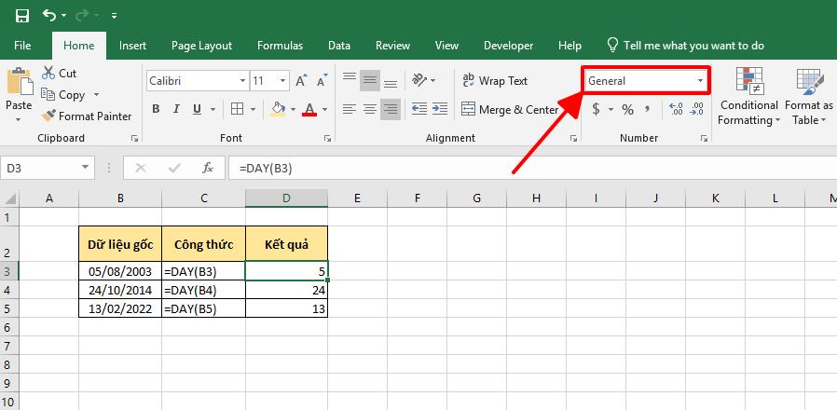This screenshot has height=410, width=837.
Task: Select the Format Painter tool
Action: pos(86,116)
